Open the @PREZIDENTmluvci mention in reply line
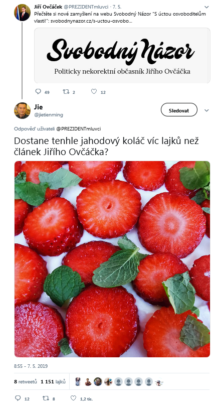 79,128
